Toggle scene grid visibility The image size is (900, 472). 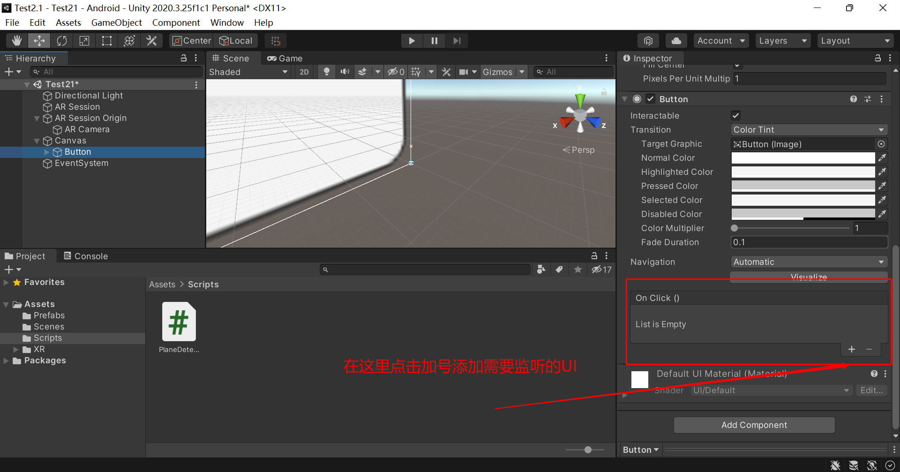tap(416, 72)
